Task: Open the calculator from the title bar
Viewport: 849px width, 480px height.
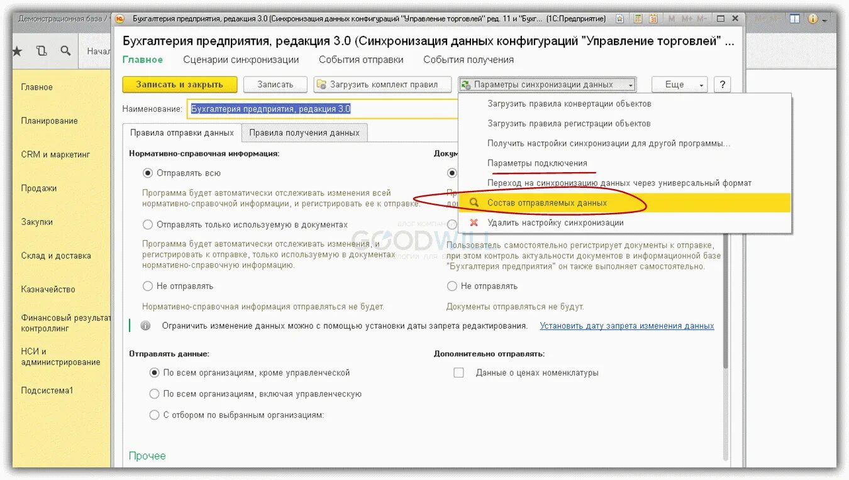Action: click(x=638, y=19)
